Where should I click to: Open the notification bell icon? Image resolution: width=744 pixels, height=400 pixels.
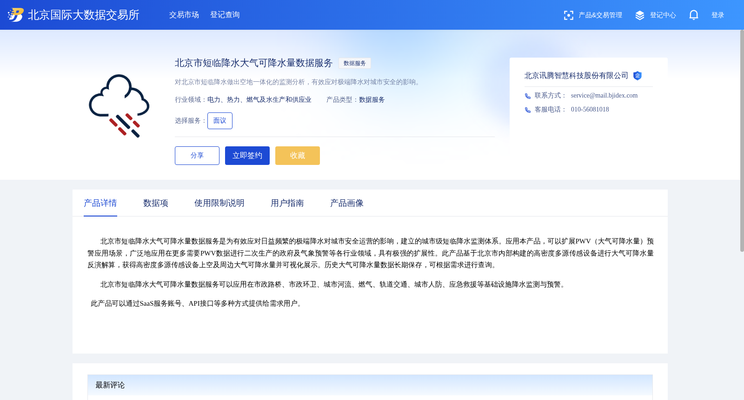(x=694, y=15)
